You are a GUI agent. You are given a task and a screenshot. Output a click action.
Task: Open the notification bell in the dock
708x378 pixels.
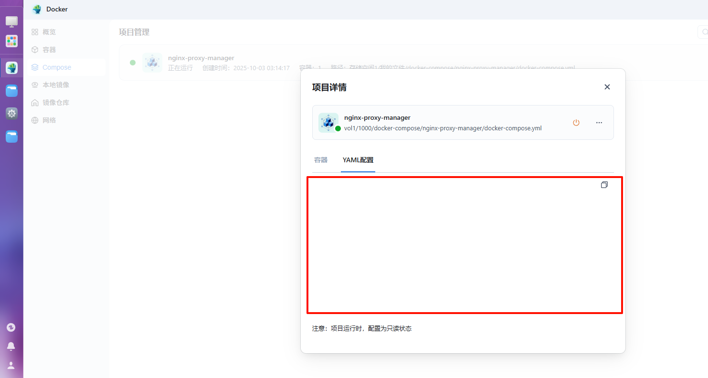click(x=11, y=346)
